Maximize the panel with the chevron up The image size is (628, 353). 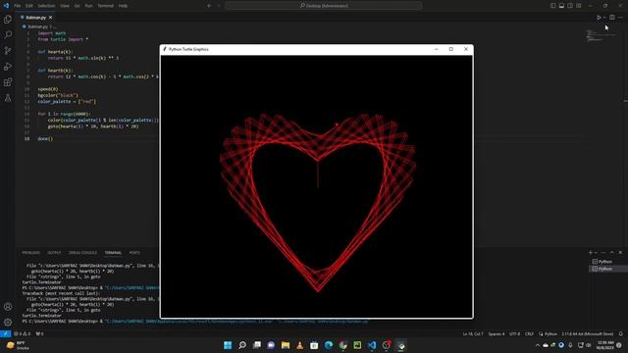[x=612, y=253]
